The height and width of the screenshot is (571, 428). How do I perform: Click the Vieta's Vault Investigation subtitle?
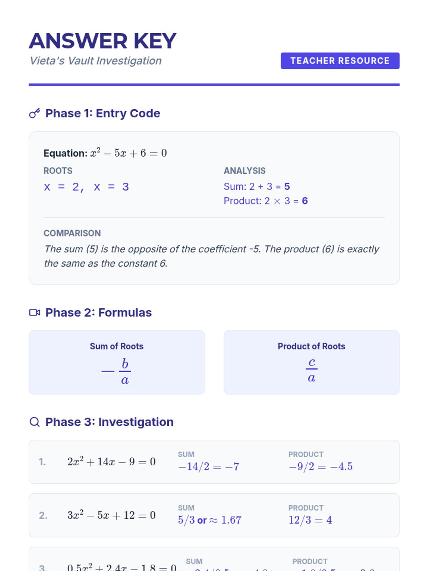coord(96,61)
